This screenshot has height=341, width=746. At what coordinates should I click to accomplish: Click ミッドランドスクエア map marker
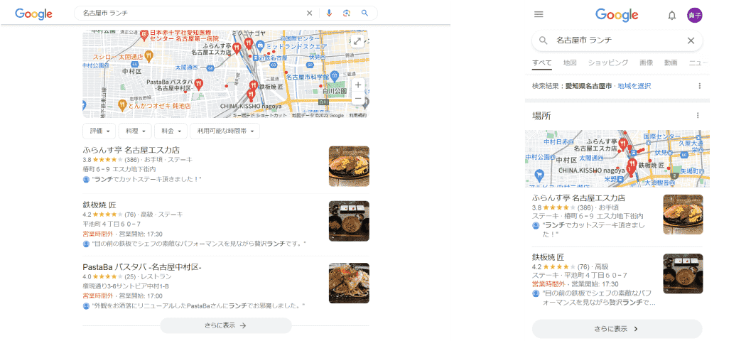pyautogui.click(x=260, y=45)
